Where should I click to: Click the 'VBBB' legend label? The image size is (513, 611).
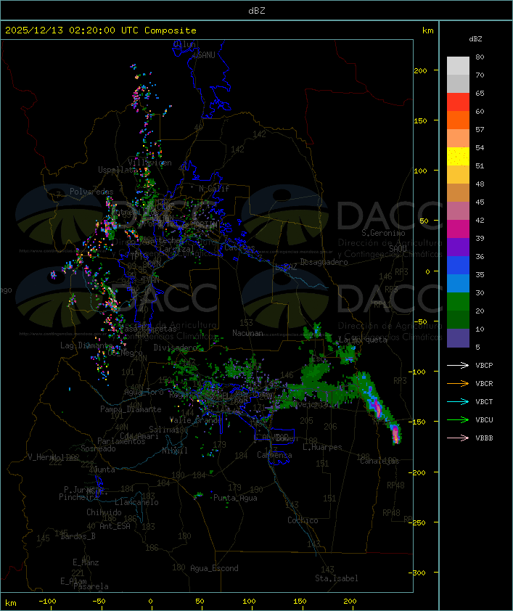point(484,438)
